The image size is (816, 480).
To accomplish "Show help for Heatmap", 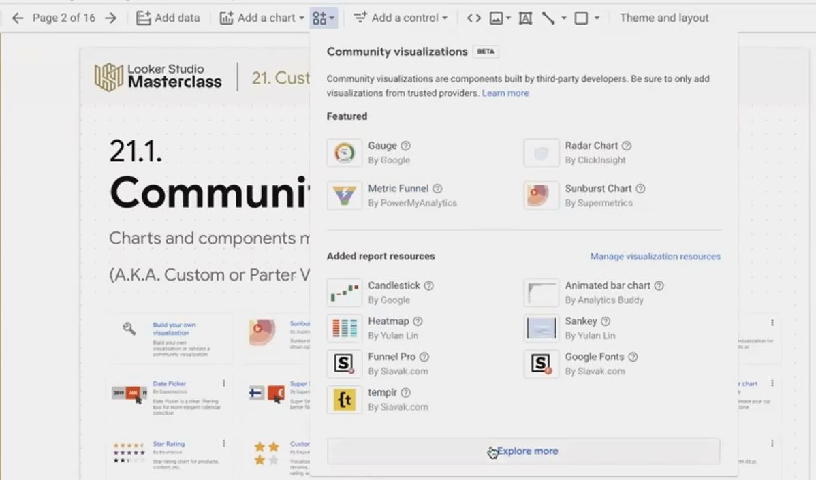I will coord(418,321).
